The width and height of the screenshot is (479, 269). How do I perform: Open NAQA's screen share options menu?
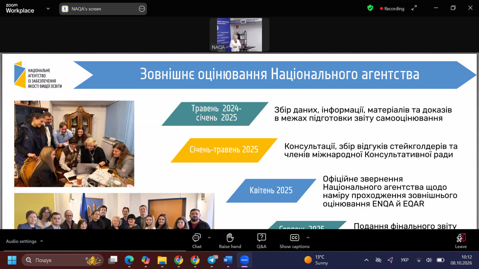(142, 9)
